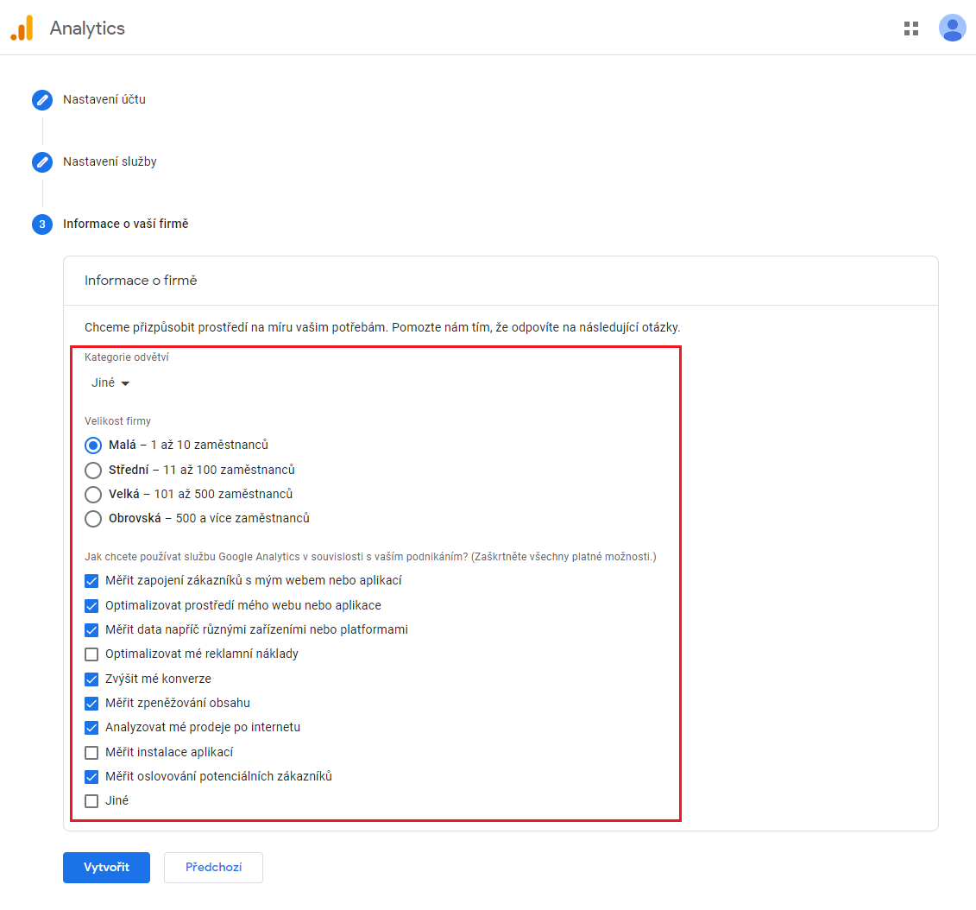Select the Velká company size option
Screen dimensions: 976x910
tap(93, 495)
